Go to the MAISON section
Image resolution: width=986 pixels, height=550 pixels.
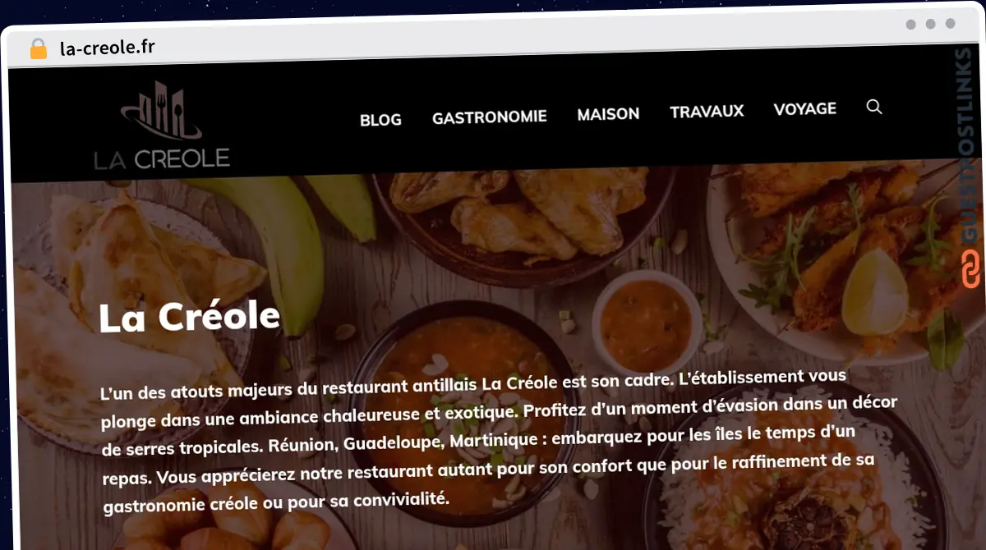pos(608,114)
